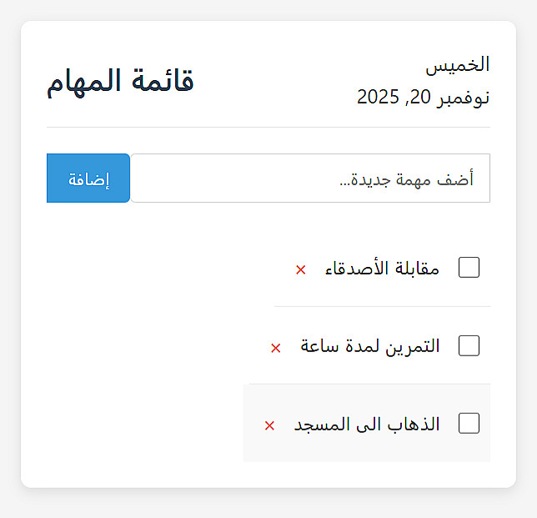
Task: Click the مقابلة الأصدقاء task label
Action: click(x=382, y=269)
